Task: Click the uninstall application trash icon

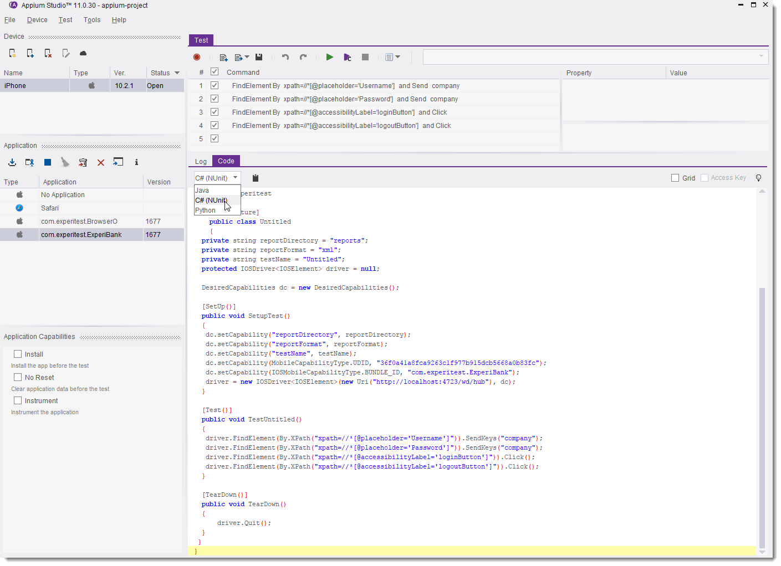Action: pos(83,162)
